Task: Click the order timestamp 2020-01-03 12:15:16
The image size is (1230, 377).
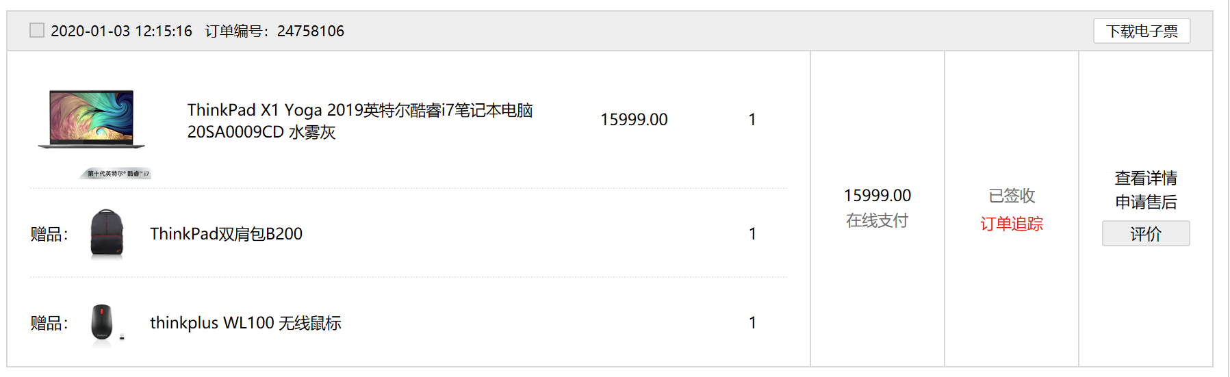Action: (x=121, y=31)
